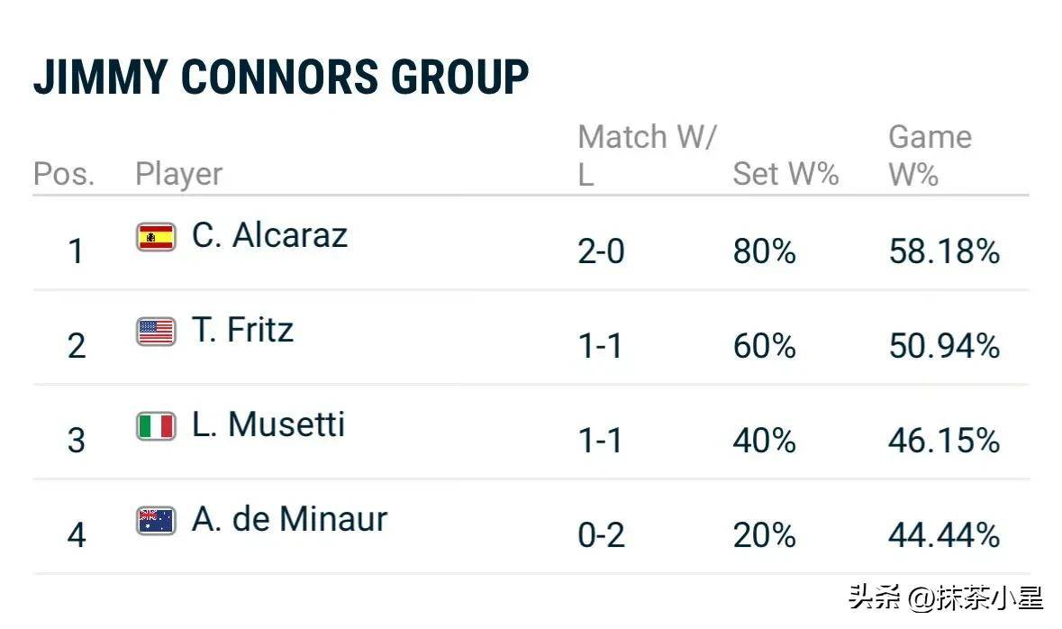Click the United States flag icon
Screen dimensions: 1062x629
156,332
